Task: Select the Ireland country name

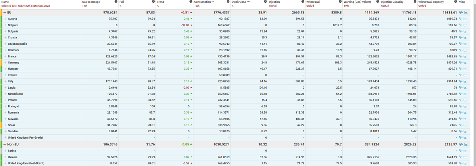Action: point(12,75)
